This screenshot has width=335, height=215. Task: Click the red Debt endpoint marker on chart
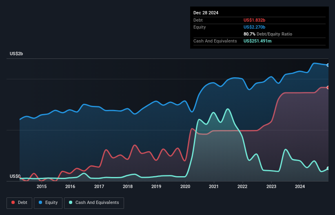(328, 87)
